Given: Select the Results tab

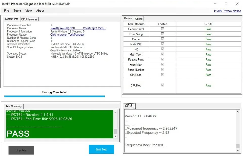Looking at the screenshot, I should 128,18.
